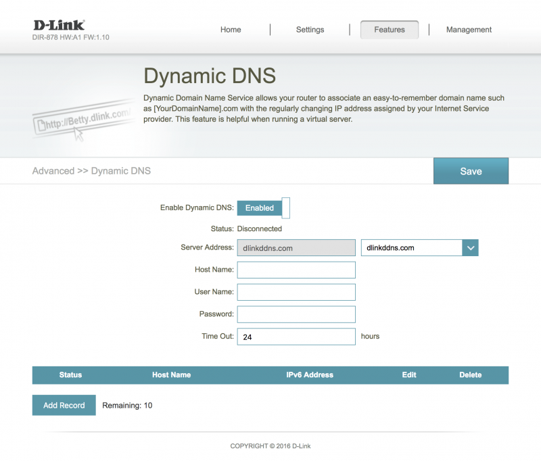
Task: Click the Time Out field showing 24
Action: (296, 337)
